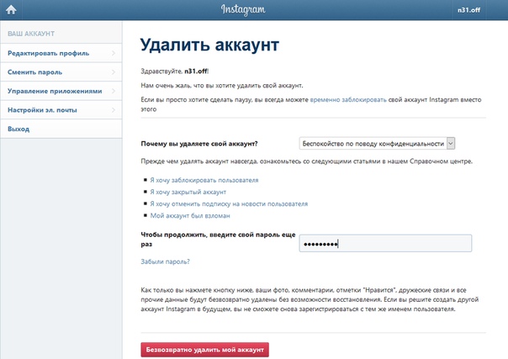Click the Удалить аккаунт page heading
Screen dimensions: 508x359
point(209,45)
